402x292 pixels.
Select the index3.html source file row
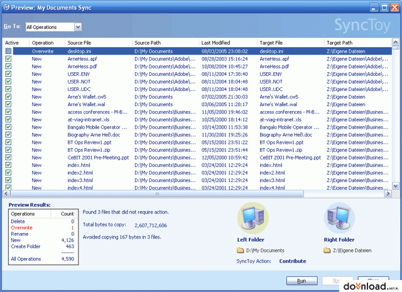pyautogui.click(x=80, y=180)
